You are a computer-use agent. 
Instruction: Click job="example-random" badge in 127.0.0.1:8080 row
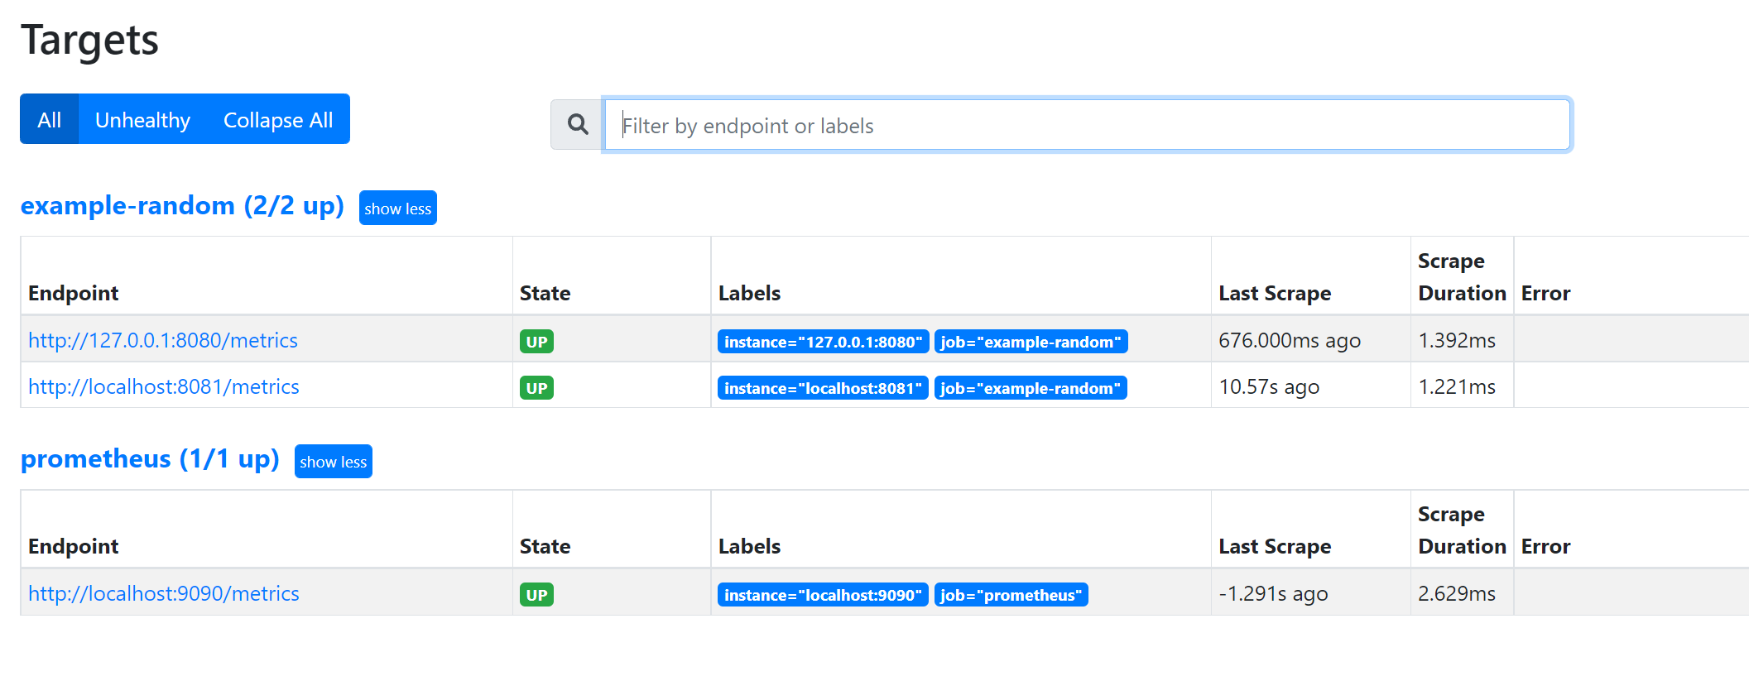(x=1031, y=342)
